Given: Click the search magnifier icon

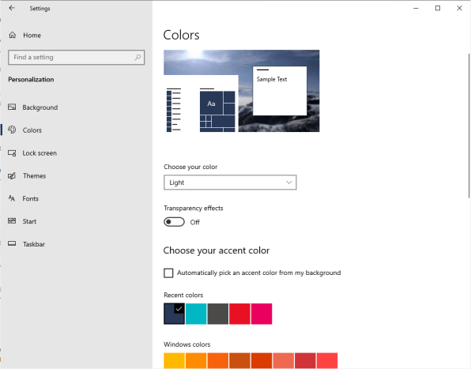Looking at the screenshot, I should pyautogui.click(x=138, y=57).
